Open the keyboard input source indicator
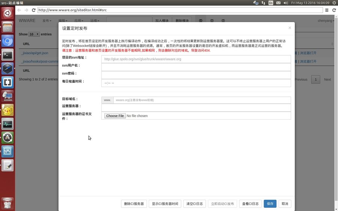This screenshot has height=211, width=338. (x=271, y=3)
